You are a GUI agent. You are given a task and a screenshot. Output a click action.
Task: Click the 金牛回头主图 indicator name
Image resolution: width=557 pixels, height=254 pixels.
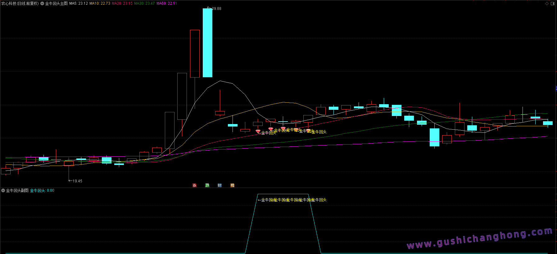(x=56, y=3)
